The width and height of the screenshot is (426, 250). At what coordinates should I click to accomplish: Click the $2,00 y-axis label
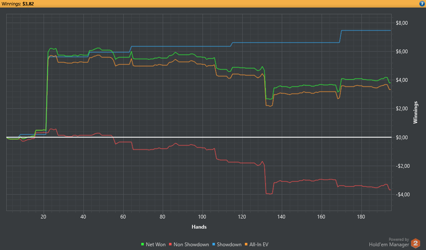pyautogui.click(x=402, y=109)
